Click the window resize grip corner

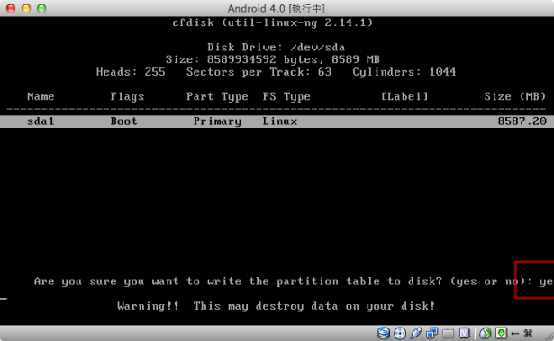pos(549,337)
